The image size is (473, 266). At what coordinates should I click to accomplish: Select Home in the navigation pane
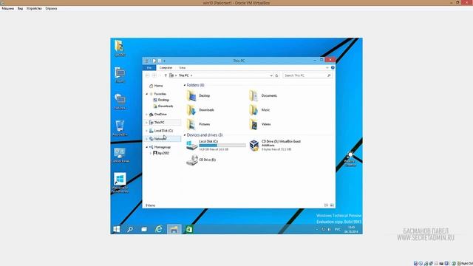point(156,86)
